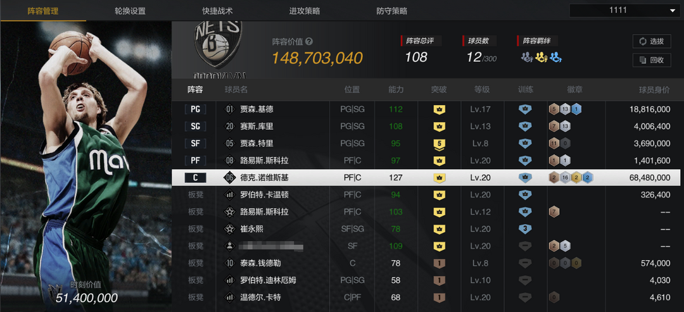Click the level 3 training badge for 崔永熙
This screenshot has width=684, height=312.
coord(525,229)
